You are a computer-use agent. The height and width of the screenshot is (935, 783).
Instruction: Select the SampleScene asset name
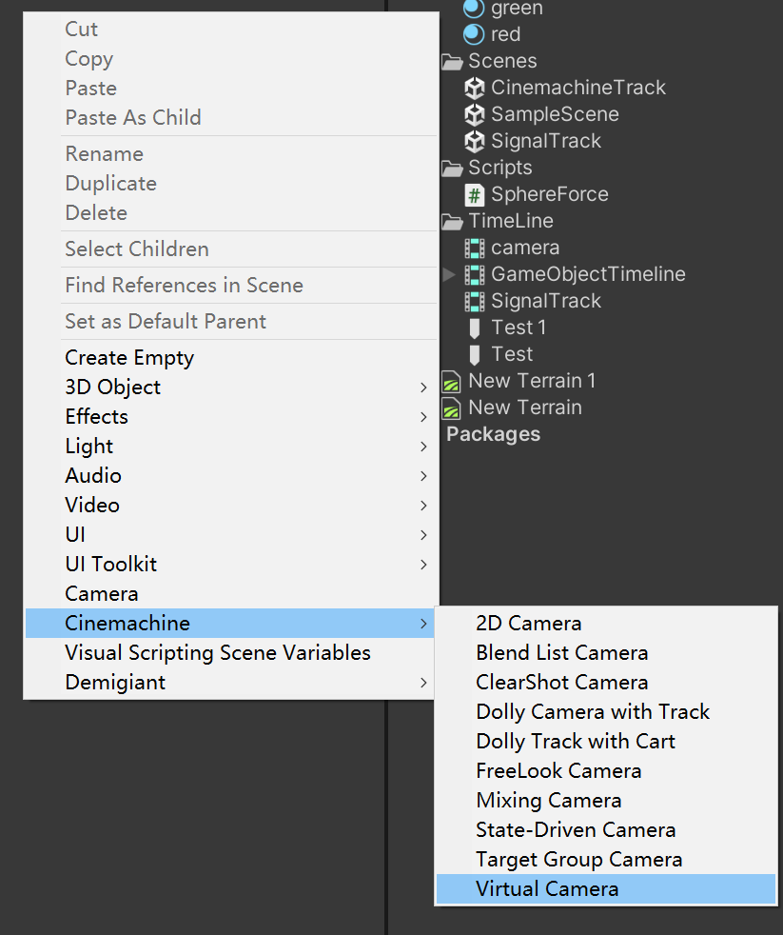[555, 114]
